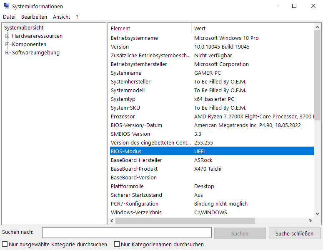
Task: Select the Betriebssystemhersteller row
Action: coord(212,64)
